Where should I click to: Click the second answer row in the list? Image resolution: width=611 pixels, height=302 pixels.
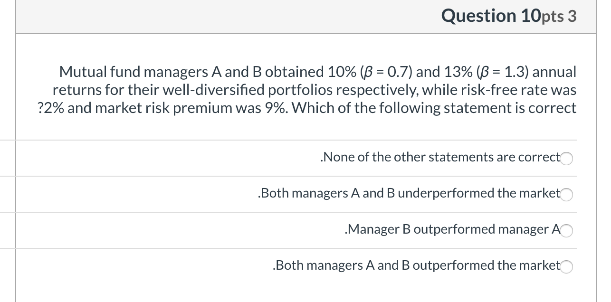coord(304,194)
